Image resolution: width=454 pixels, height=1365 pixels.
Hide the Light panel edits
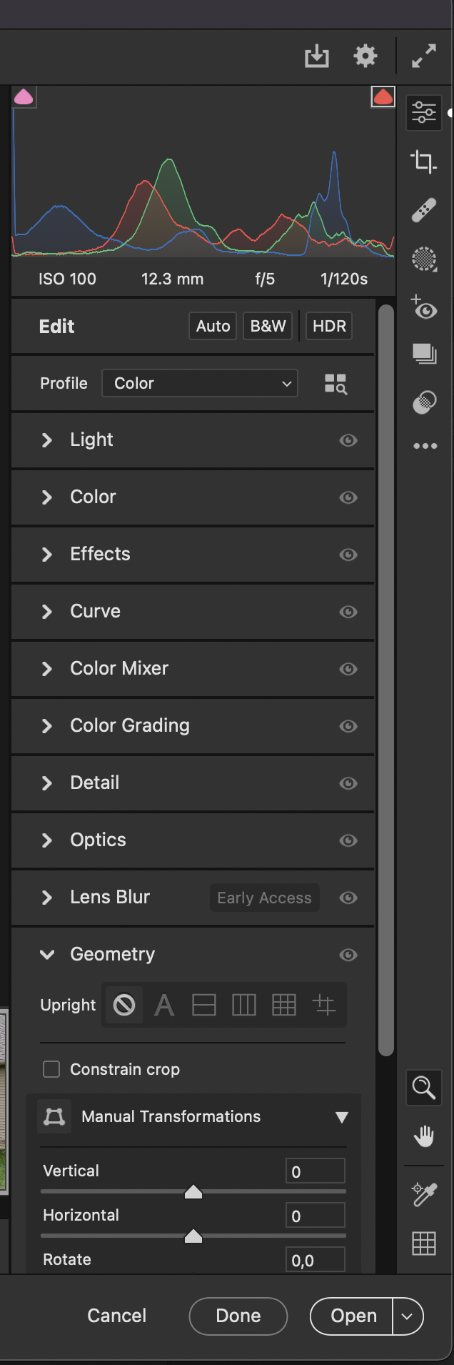coord(348,440)
